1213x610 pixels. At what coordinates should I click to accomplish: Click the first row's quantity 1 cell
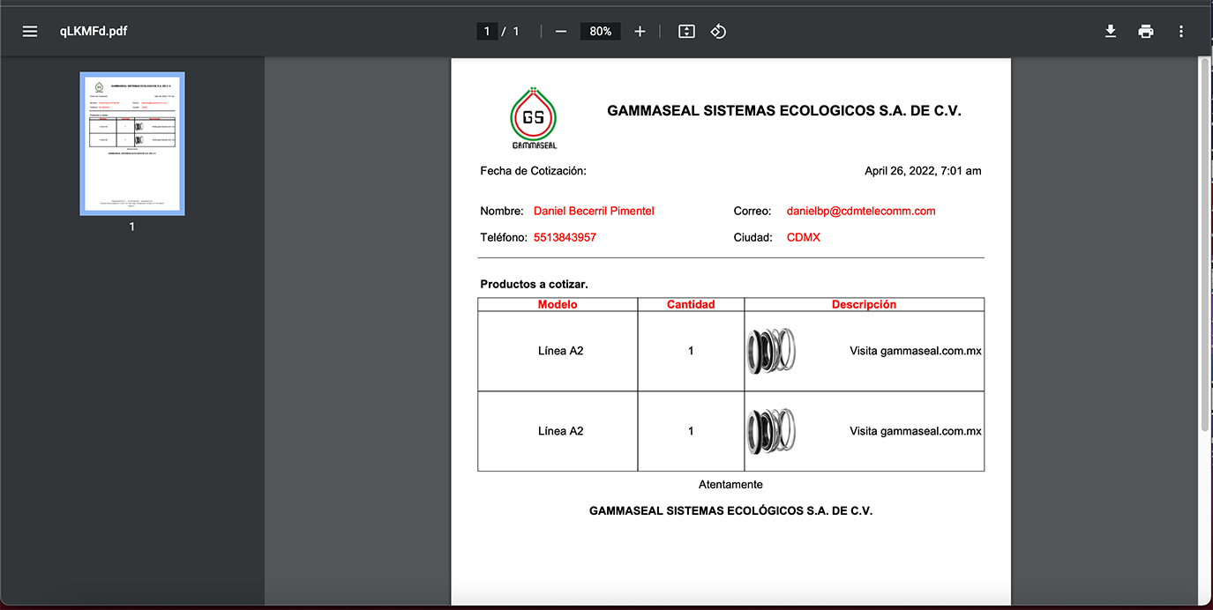coord(691,351)
